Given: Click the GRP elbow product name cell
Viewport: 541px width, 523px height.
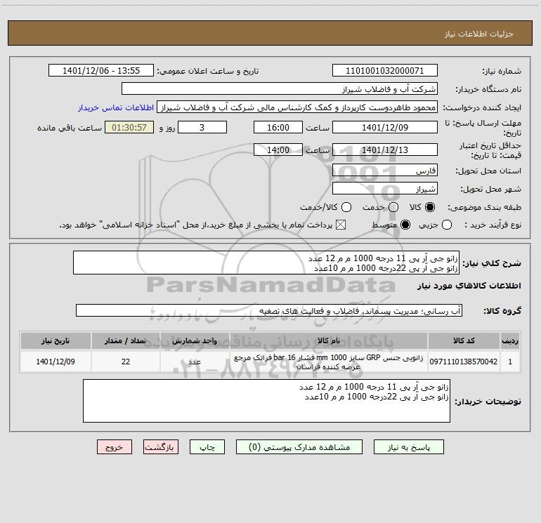Looking at the screenshot, I should [329, 362].
